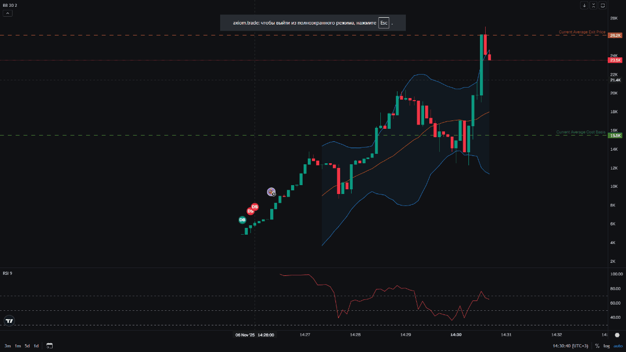The image size is (626, 352).
Task: Collapse the indicator legend chevron
Action: (8, 13)
